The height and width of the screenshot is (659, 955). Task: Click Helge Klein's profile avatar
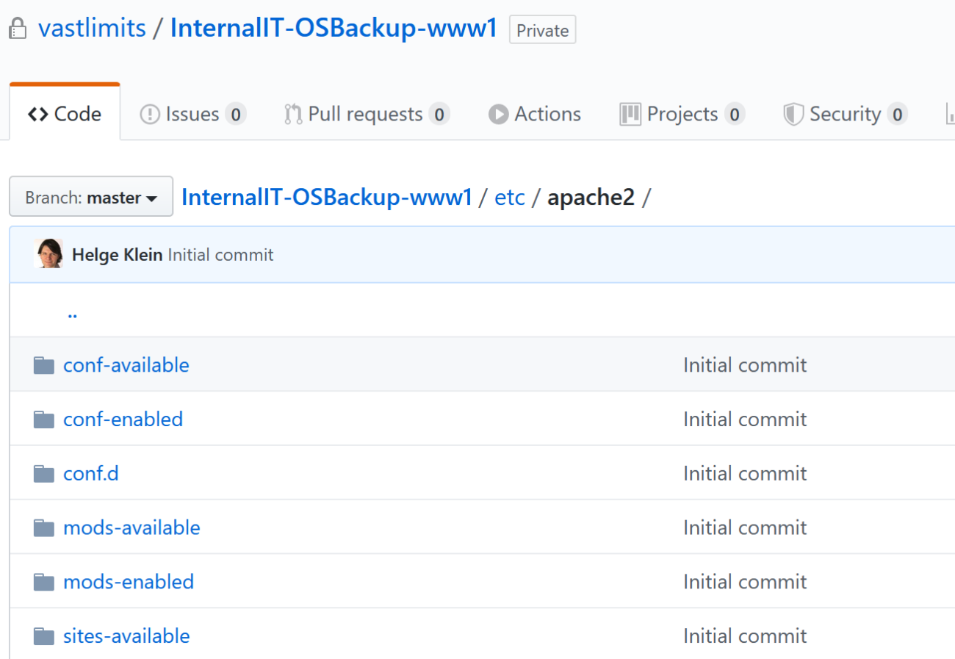(48, 254)
